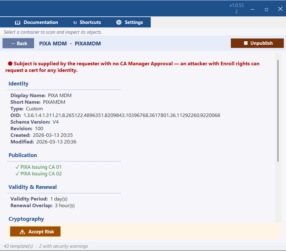Click the Cryptography section heading
Viewport: 286px width, 251px height.
(x=26, y=219)
